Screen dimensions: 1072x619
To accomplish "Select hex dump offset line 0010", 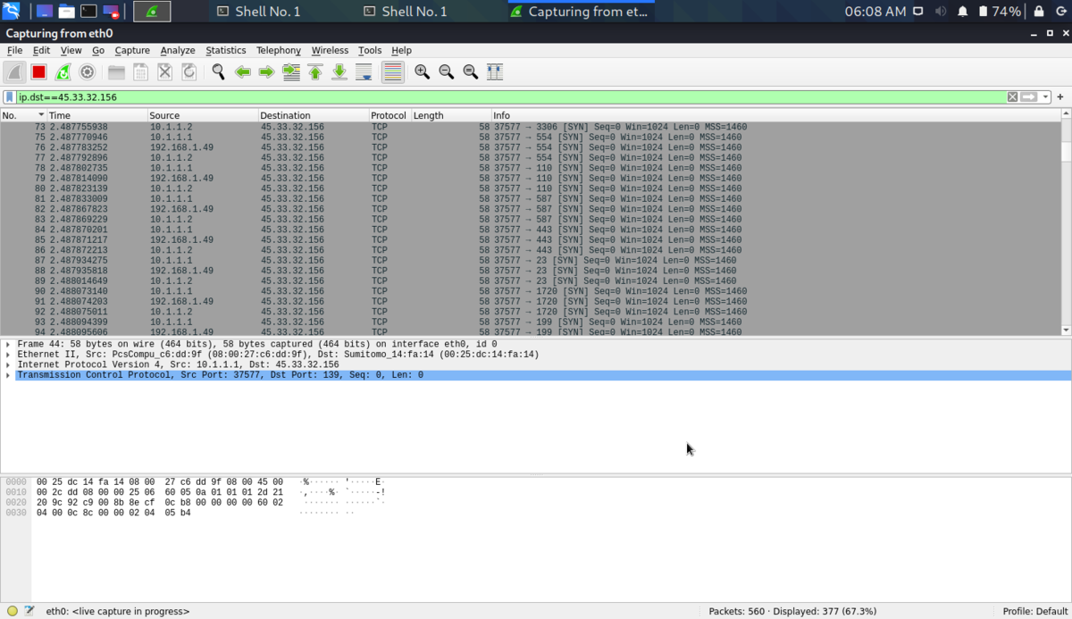I will pos(16,492).
